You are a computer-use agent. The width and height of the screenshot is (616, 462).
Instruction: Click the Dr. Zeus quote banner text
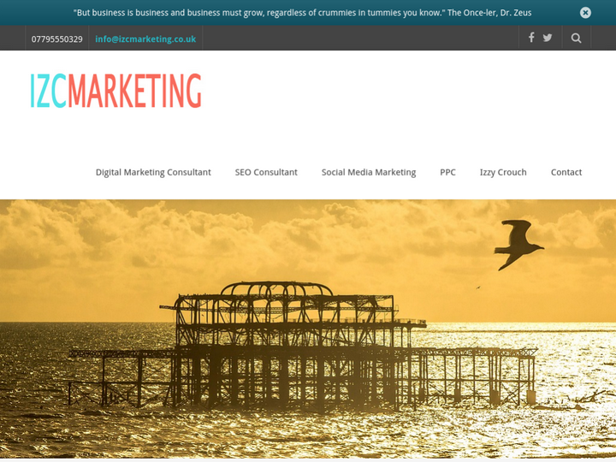point(302,13)
